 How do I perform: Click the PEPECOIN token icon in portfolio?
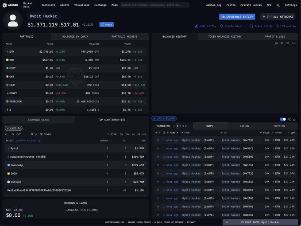click(x=7, y=101)
